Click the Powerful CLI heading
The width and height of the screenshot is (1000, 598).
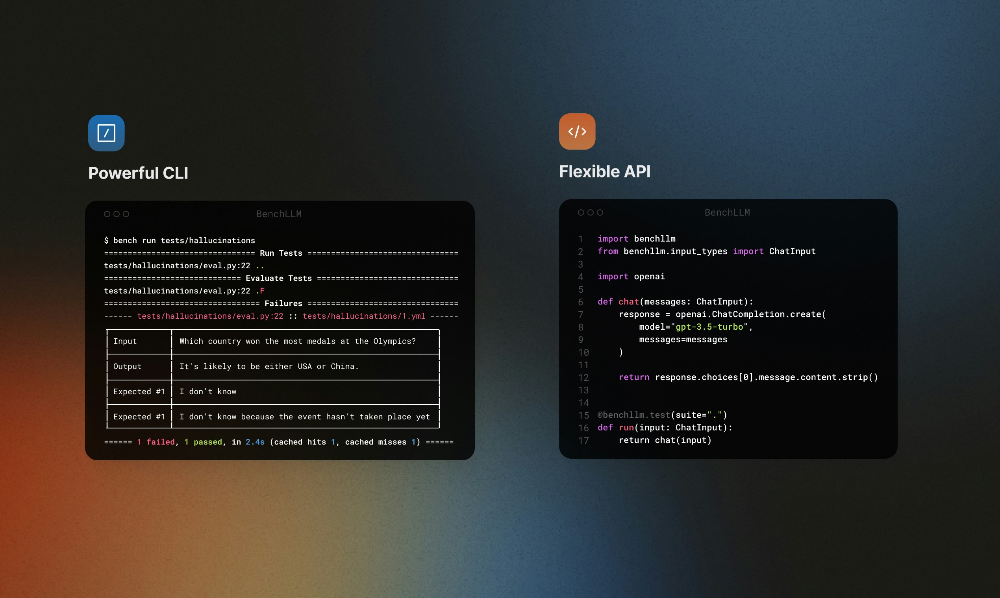pos(138,173)
